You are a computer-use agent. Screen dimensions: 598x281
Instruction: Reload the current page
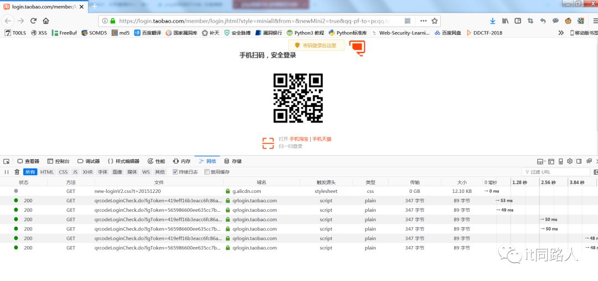34,21
